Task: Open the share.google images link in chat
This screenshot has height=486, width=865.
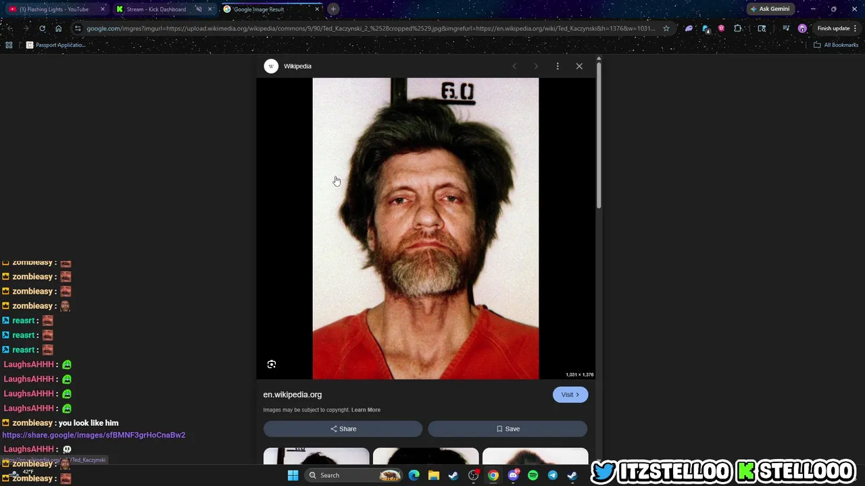Action: click(94, 435)
